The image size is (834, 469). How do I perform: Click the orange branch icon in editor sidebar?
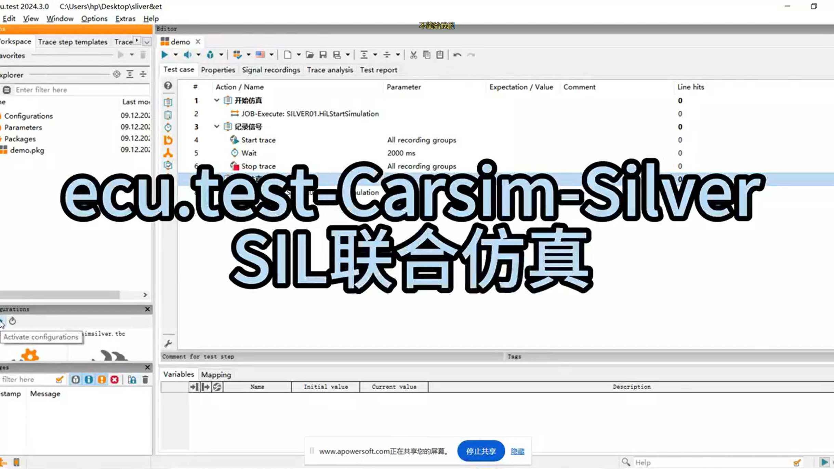[x=168, y=153]
